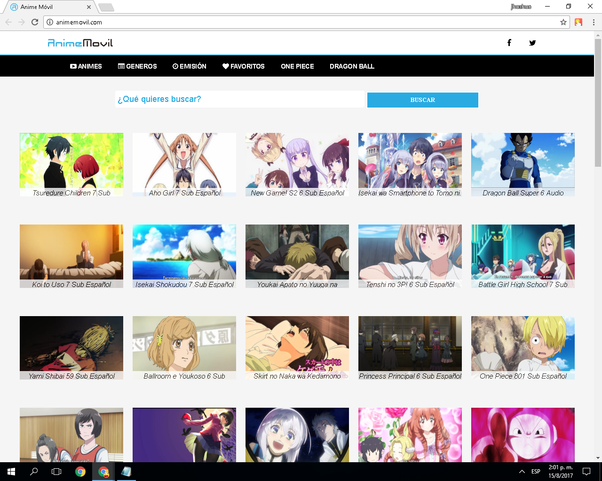Image resolution: width=602 pixels, height=481 pixels.
Task: Click the BUSCAR search button
Action: 423,100
